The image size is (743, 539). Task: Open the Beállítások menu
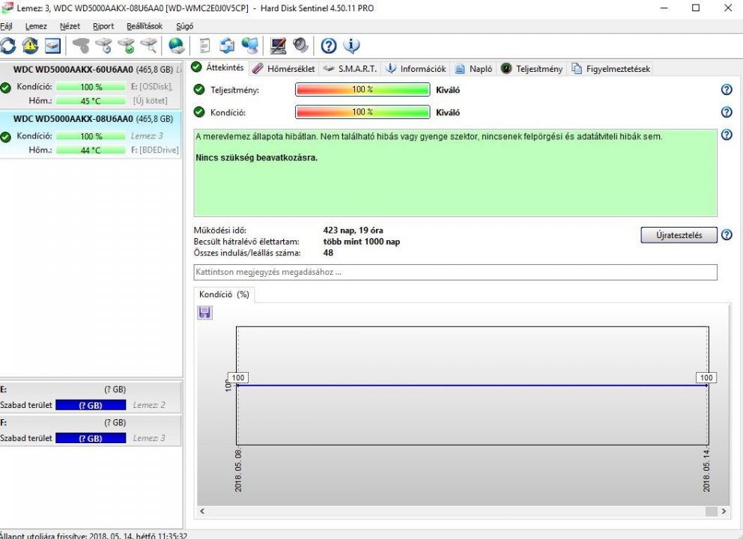(x=145, y=26)
